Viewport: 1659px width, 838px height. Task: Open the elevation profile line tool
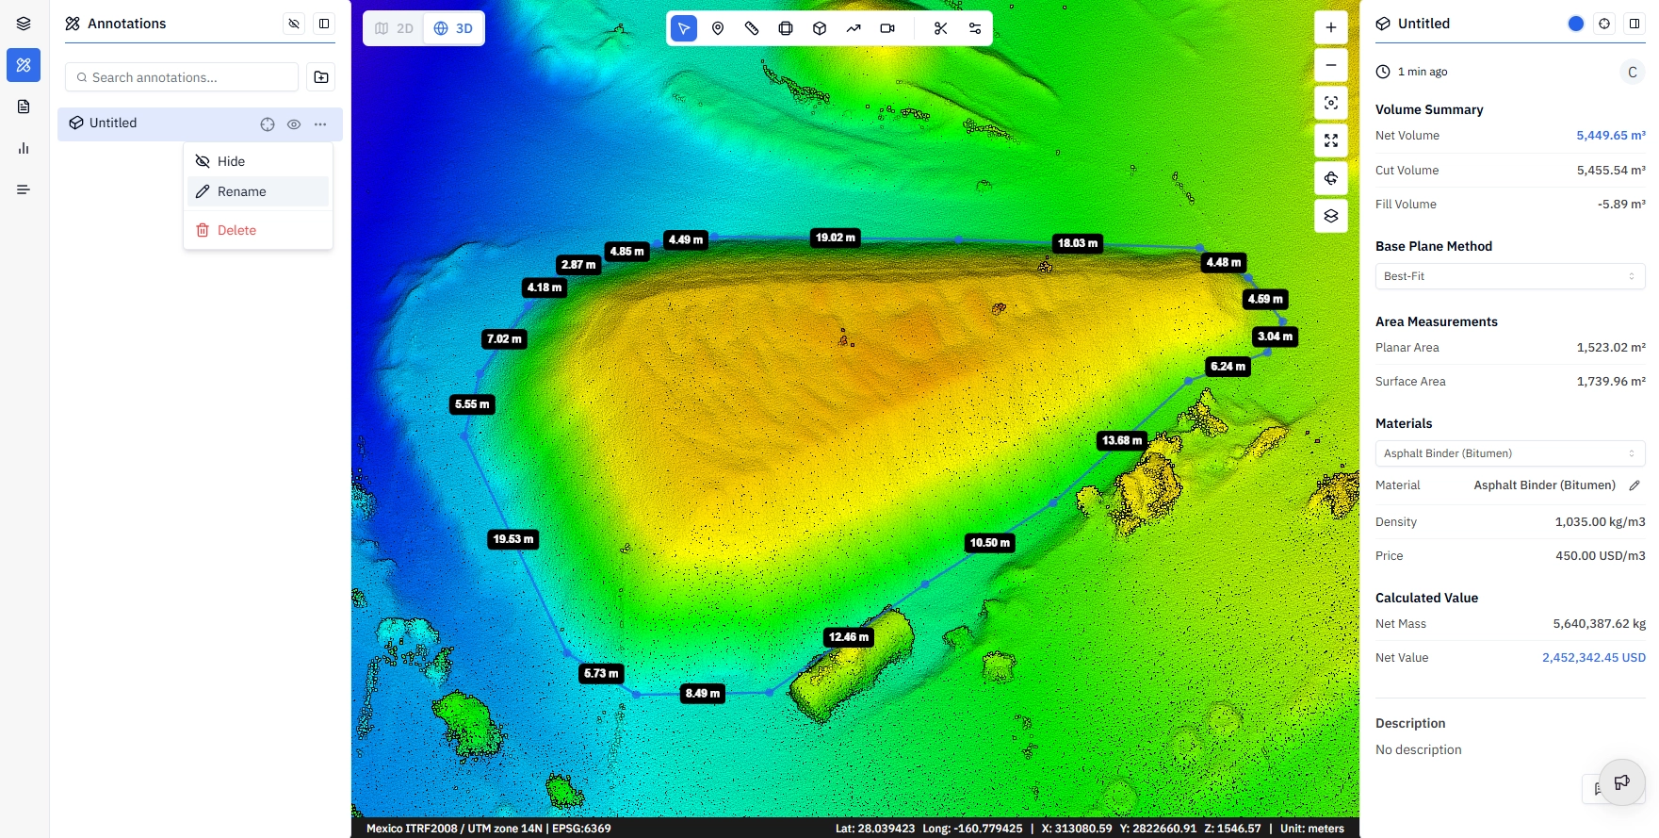pyautogui.click(x=854, y=28)
